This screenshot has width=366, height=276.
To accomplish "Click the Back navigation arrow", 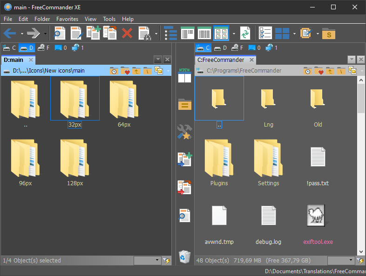I will pos(10,34).
